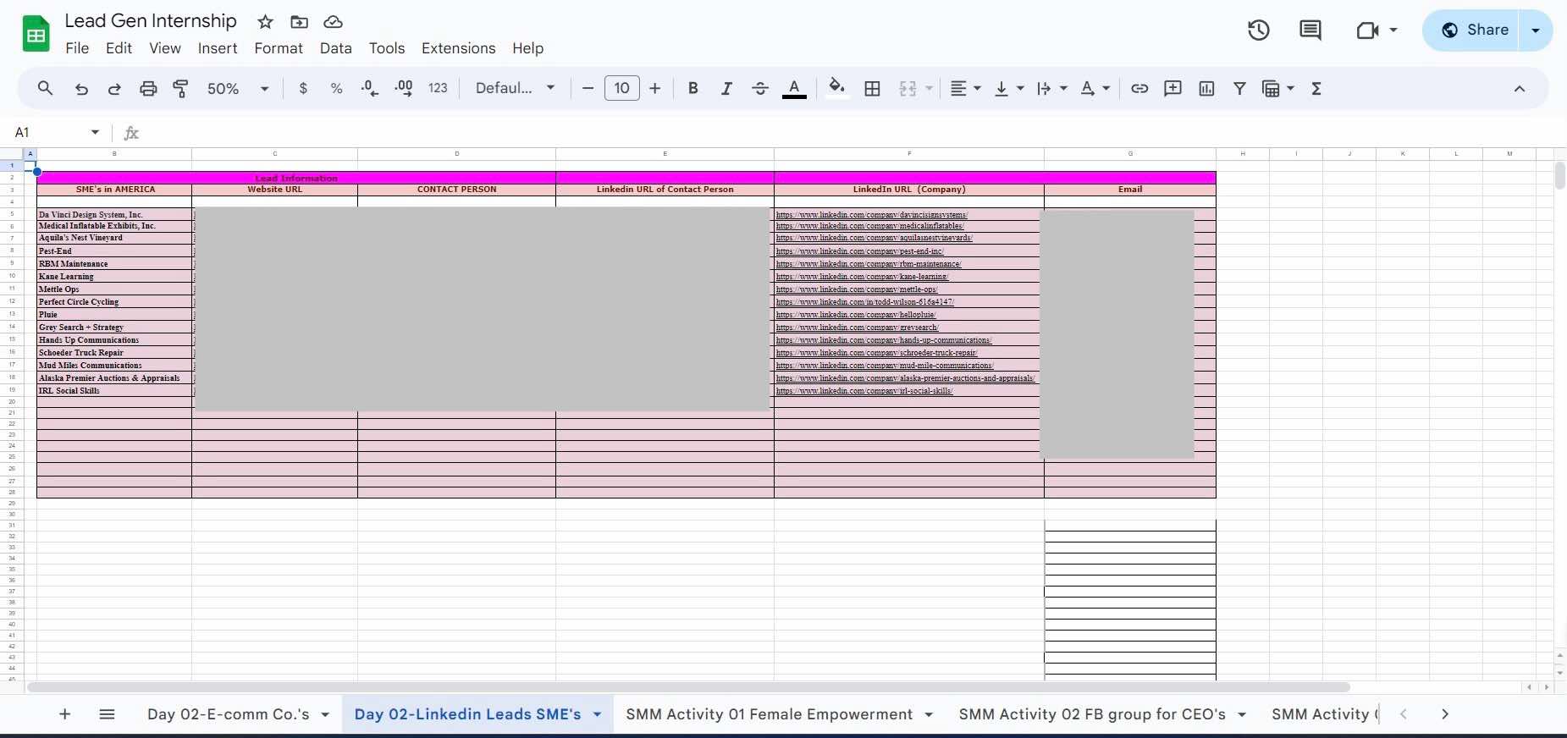Open the Kane Learning LinkedIn company link
Screen dimensions: 1567x738
pyautogui.click(x=862, y=277)
